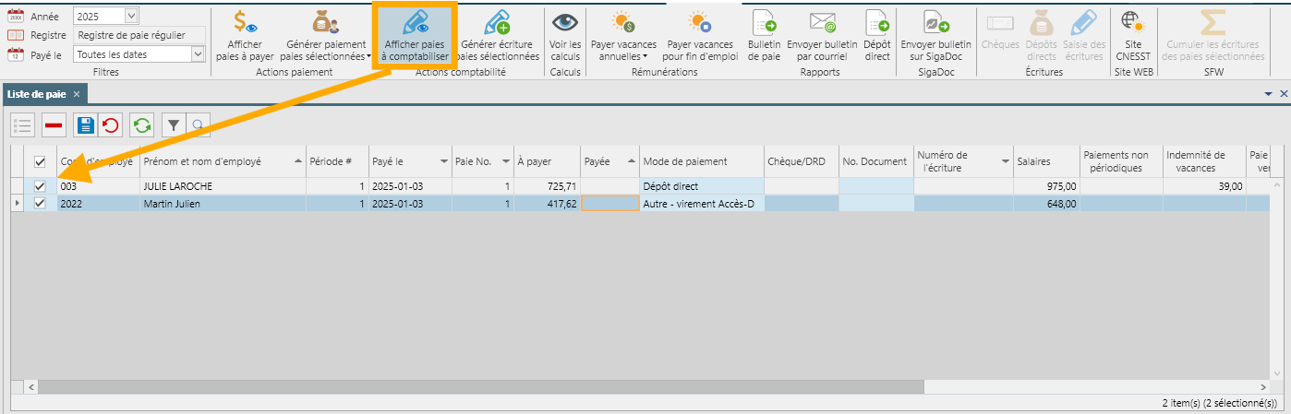Open the Dépôt direct report
The height and width of the screenshot is (414, 1291).
point(876,37)
